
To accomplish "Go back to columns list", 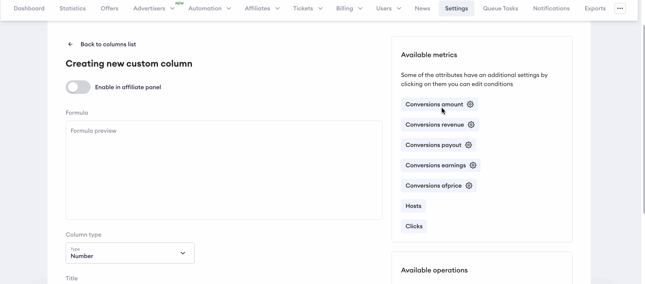I will 108,44.
